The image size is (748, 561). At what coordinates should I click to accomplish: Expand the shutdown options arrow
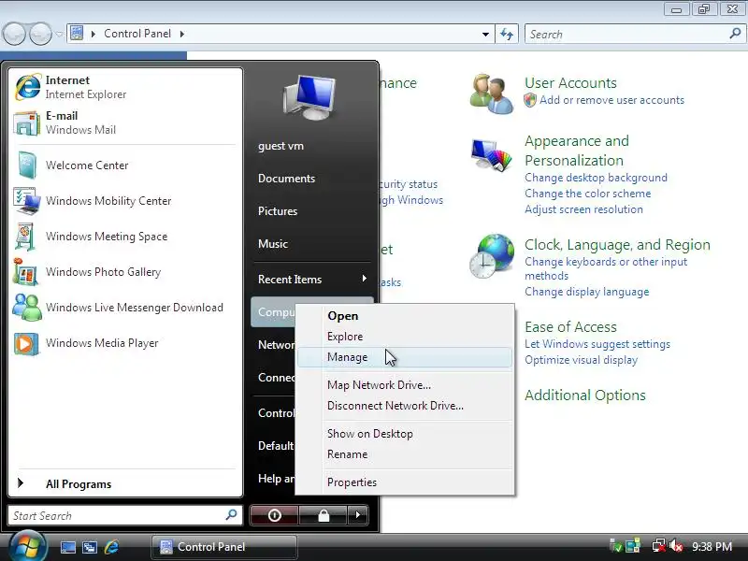358,515
